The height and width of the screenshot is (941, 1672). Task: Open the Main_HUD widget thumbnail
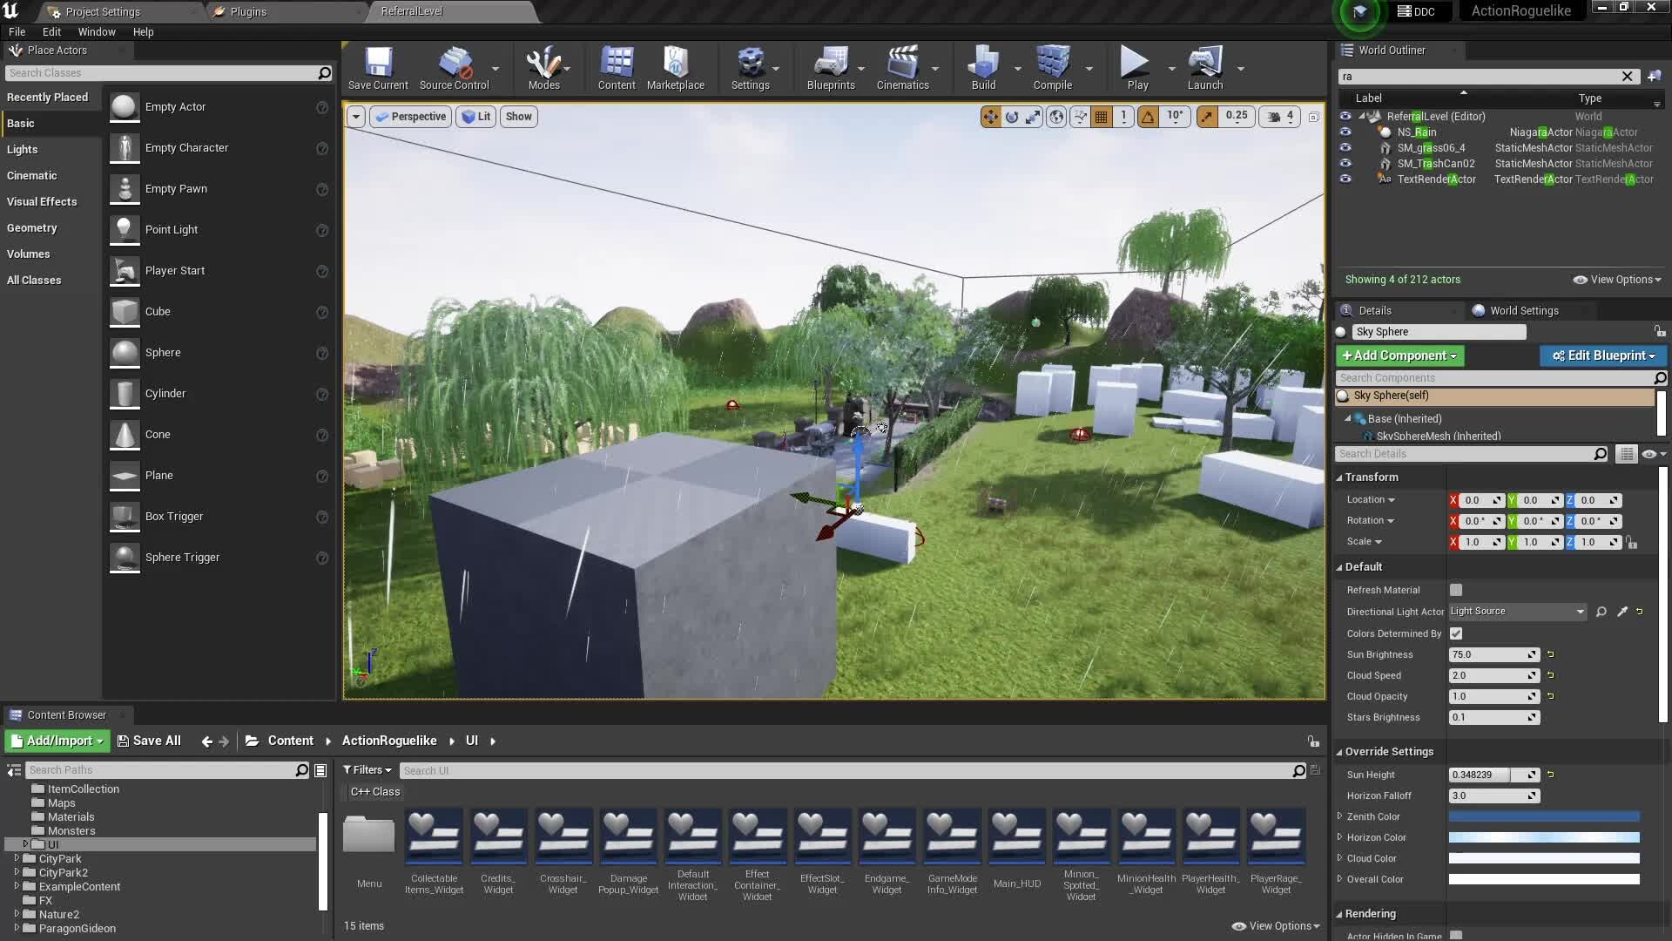1016,836
